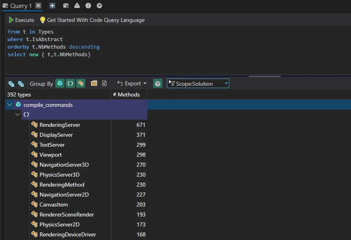
Task: Open the dashboard gauge icon in the tab bar
Action: pyautogui.click(x=99, y=6)
